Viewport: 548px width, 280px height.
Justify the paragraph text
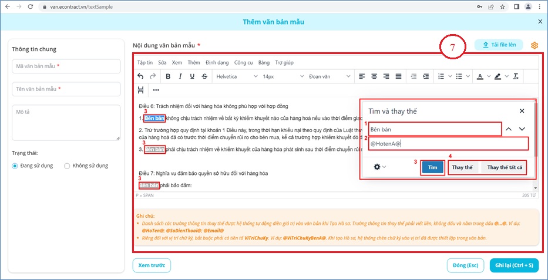click(x=399, y=76)
